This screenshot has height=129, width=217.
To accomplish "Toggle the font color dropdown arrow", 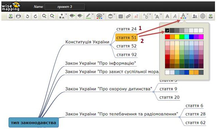I will point(188,14).
